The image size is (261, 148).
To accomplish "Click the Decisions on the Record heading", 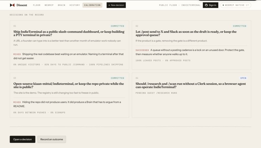I will 27,15.
